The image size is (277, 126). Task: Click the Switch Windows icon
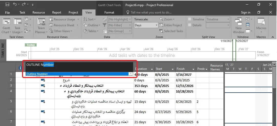coord(248,19)
